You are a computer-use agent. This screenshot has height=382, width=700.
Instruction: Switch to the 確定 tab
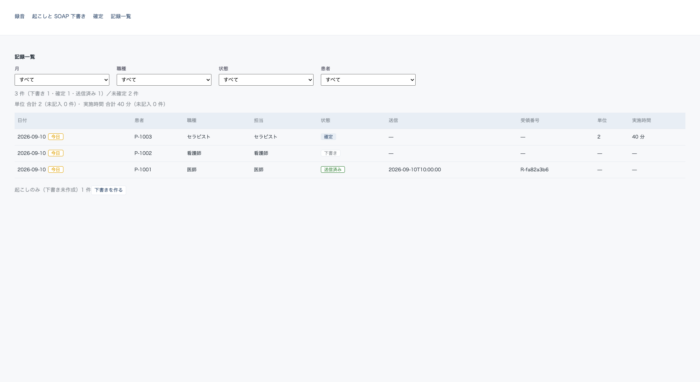coord(98,16)
